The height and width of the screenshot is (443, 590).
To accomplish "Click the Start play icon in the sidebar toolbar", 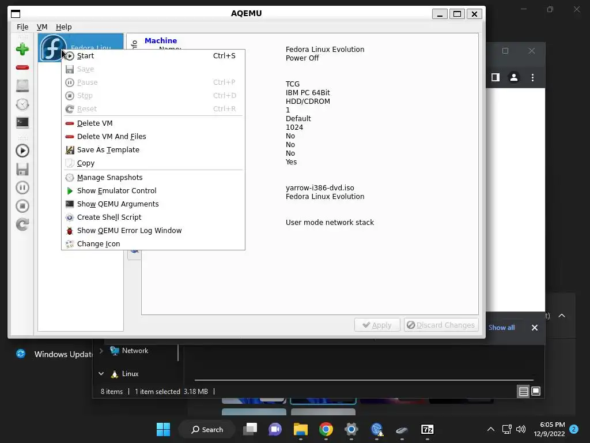I will coord(22,151).
